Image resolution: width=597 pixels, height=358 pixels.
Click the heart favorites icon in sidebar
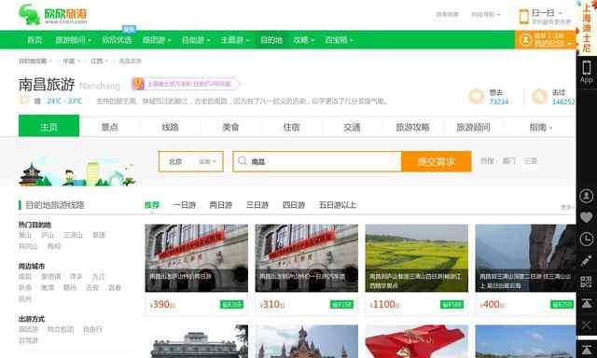587,217
